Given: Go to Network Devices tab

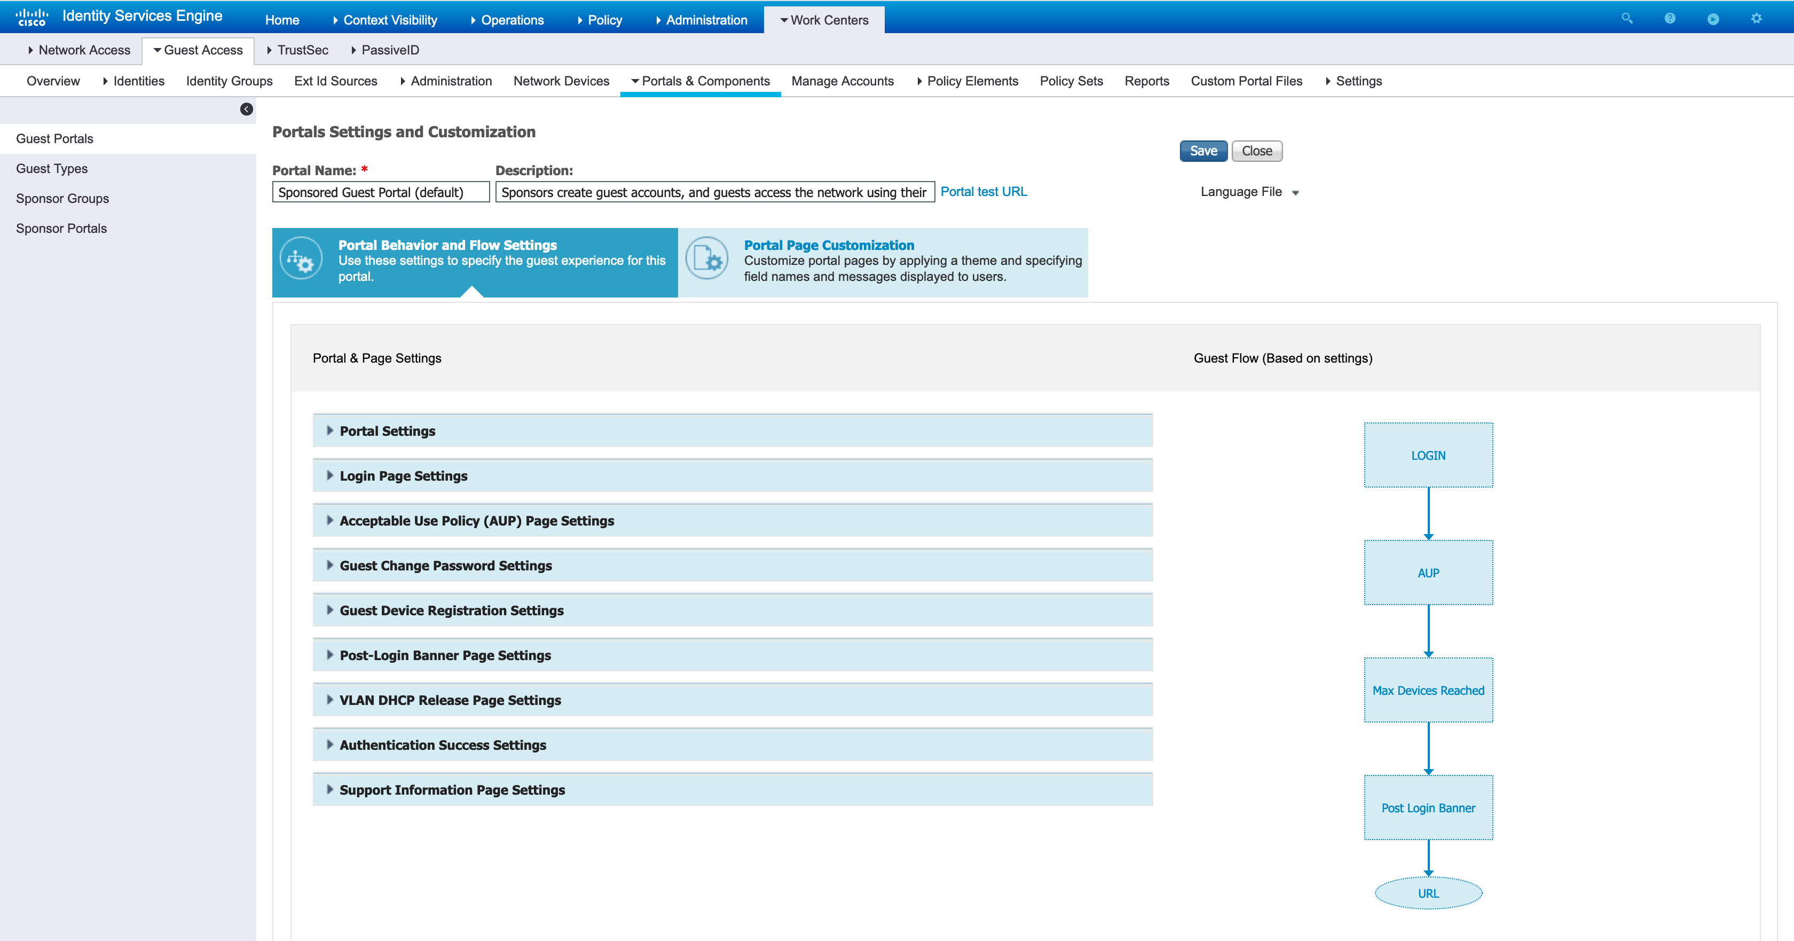Looking at the screenshot, I should click(x=561, y=81).
